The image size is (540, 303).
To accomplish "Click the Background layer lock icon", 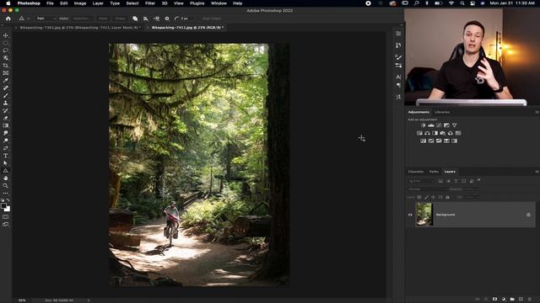I will tap(528, 215).
